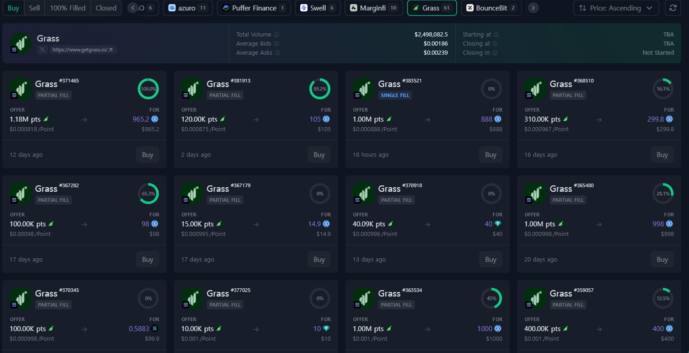
Task: Click the Grass logo on offer #370918
Action: (363, 194)
